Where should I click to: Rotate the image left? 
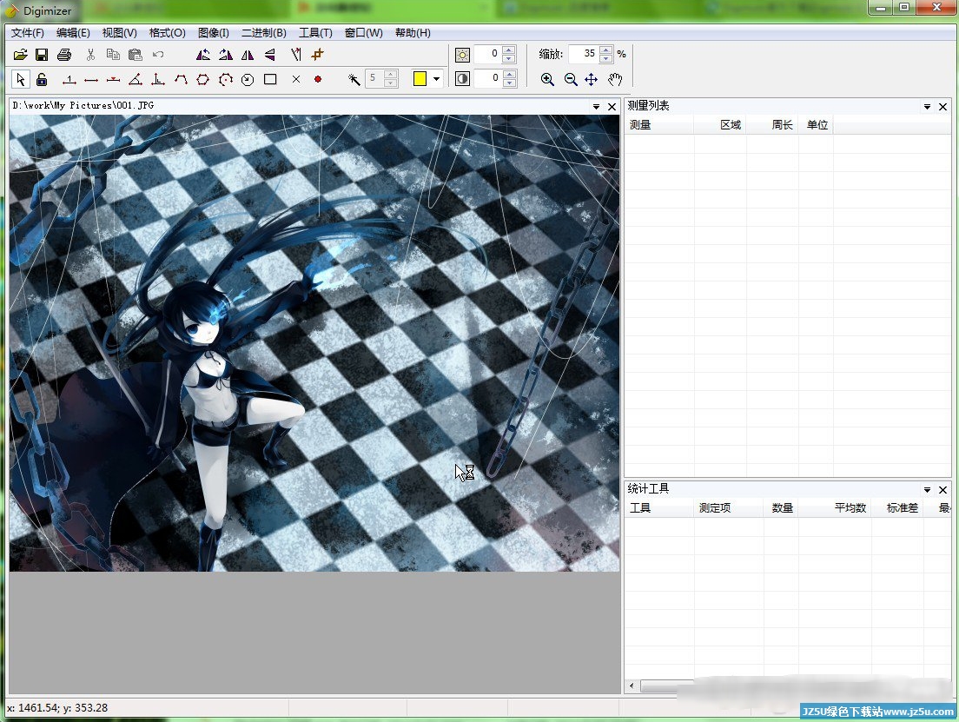coord(203,55)
